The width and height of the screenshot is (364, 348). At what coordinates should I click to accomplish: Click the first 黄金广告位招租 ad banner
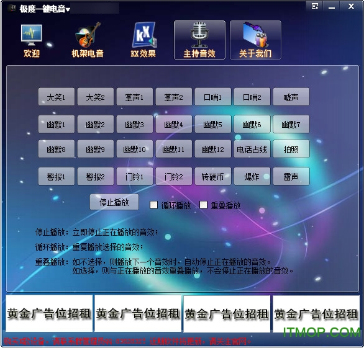click(x=49, y=313)
